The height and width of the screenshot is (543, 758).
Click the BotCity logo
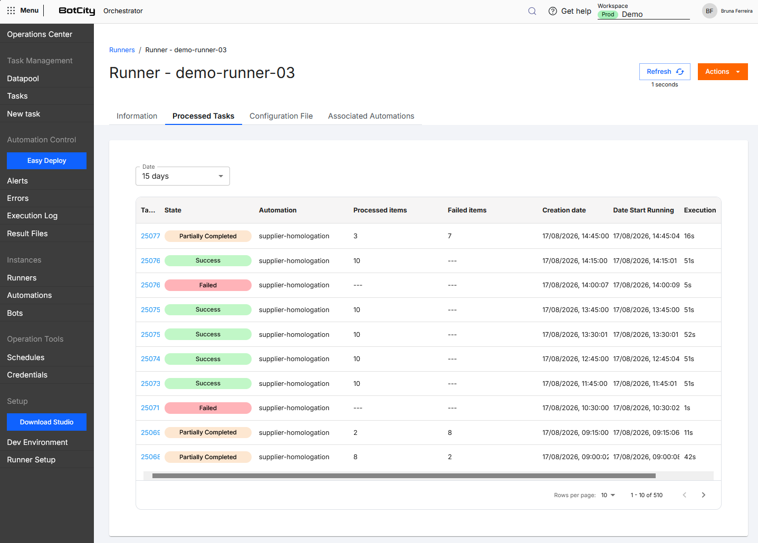(x=77, y=11)
